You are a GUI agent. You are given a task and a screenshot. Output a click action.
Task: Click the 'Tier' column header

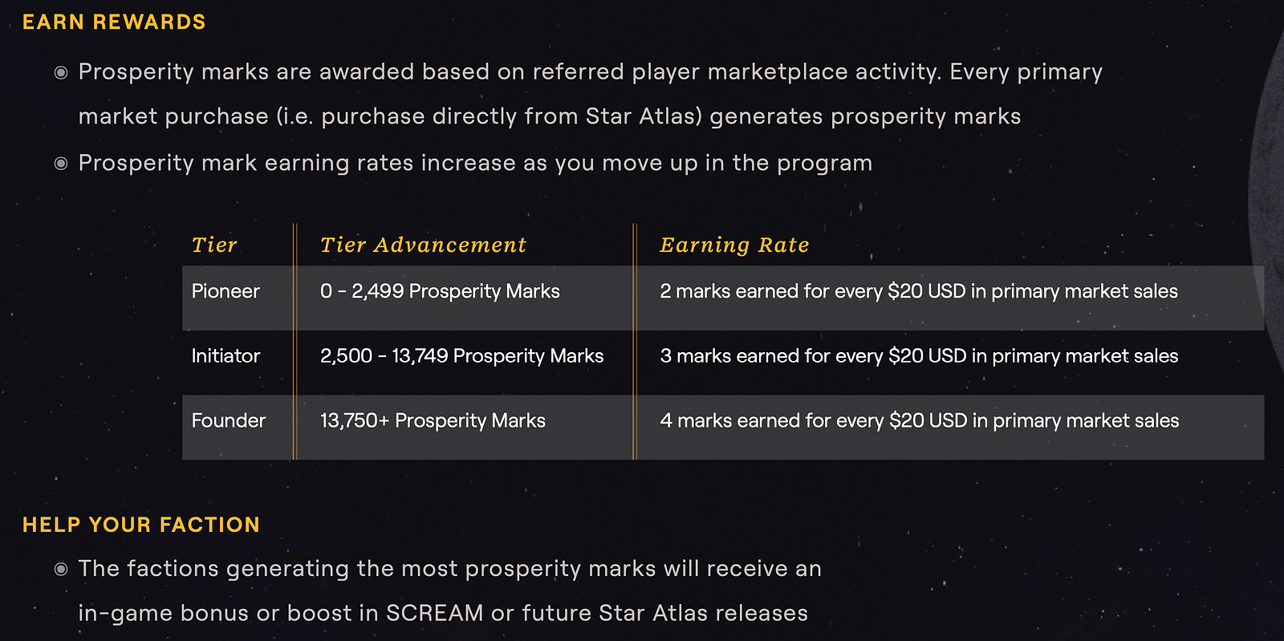214,245
